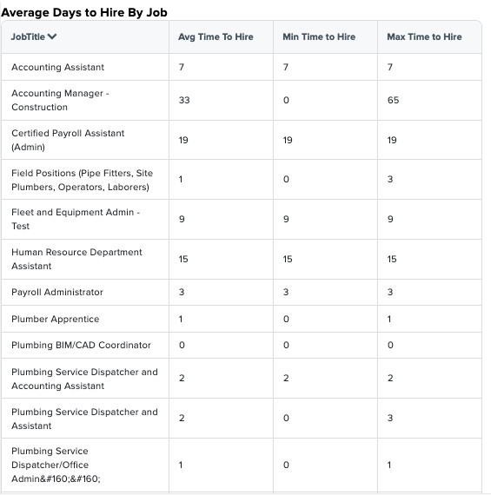Select the Payroll Administrator row
491x495 pixels.
pyautogui.click(x=242, y=292)
